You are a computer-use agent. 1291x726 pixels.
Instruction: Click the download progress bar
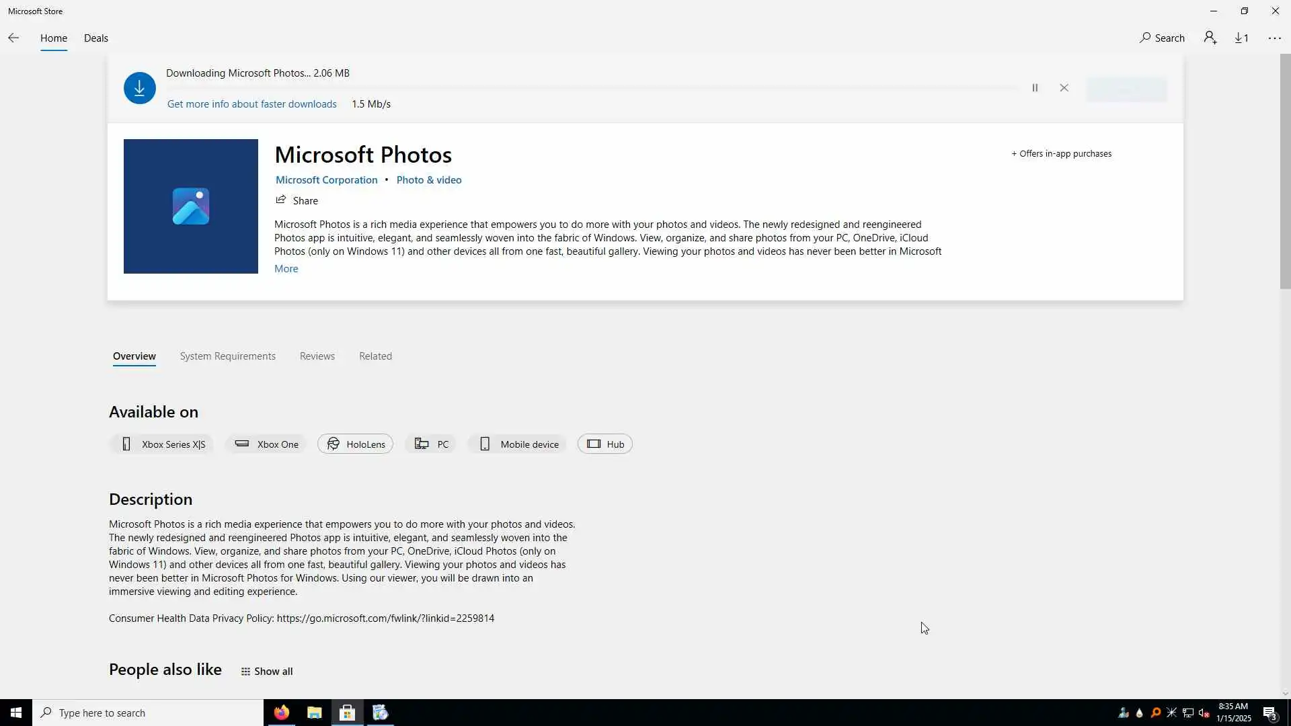(592, 88)
